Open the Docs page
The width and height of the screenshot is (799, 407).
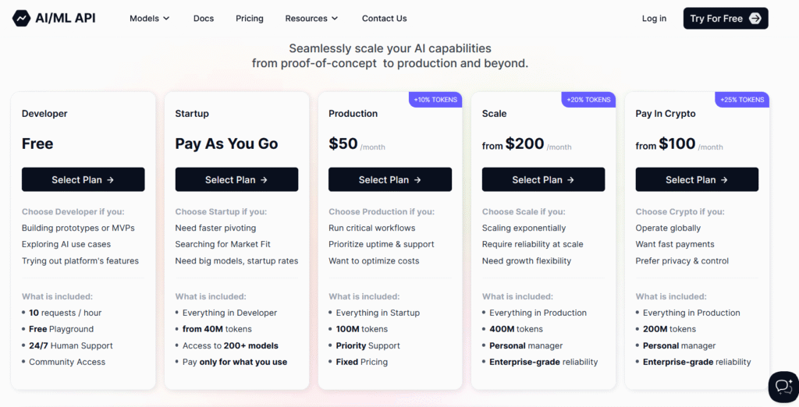pyautogui.click(x=204, y=19)
